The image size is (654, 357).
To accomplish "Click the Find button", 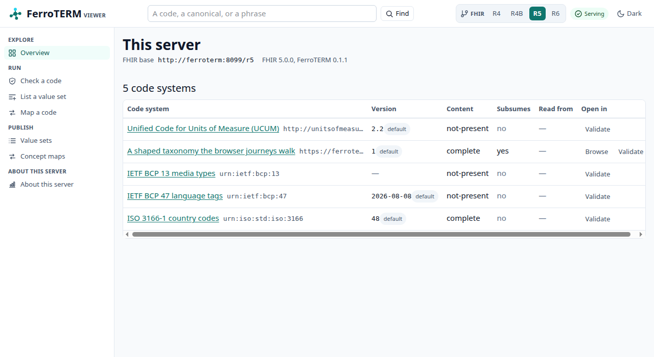I will (397, 14).
